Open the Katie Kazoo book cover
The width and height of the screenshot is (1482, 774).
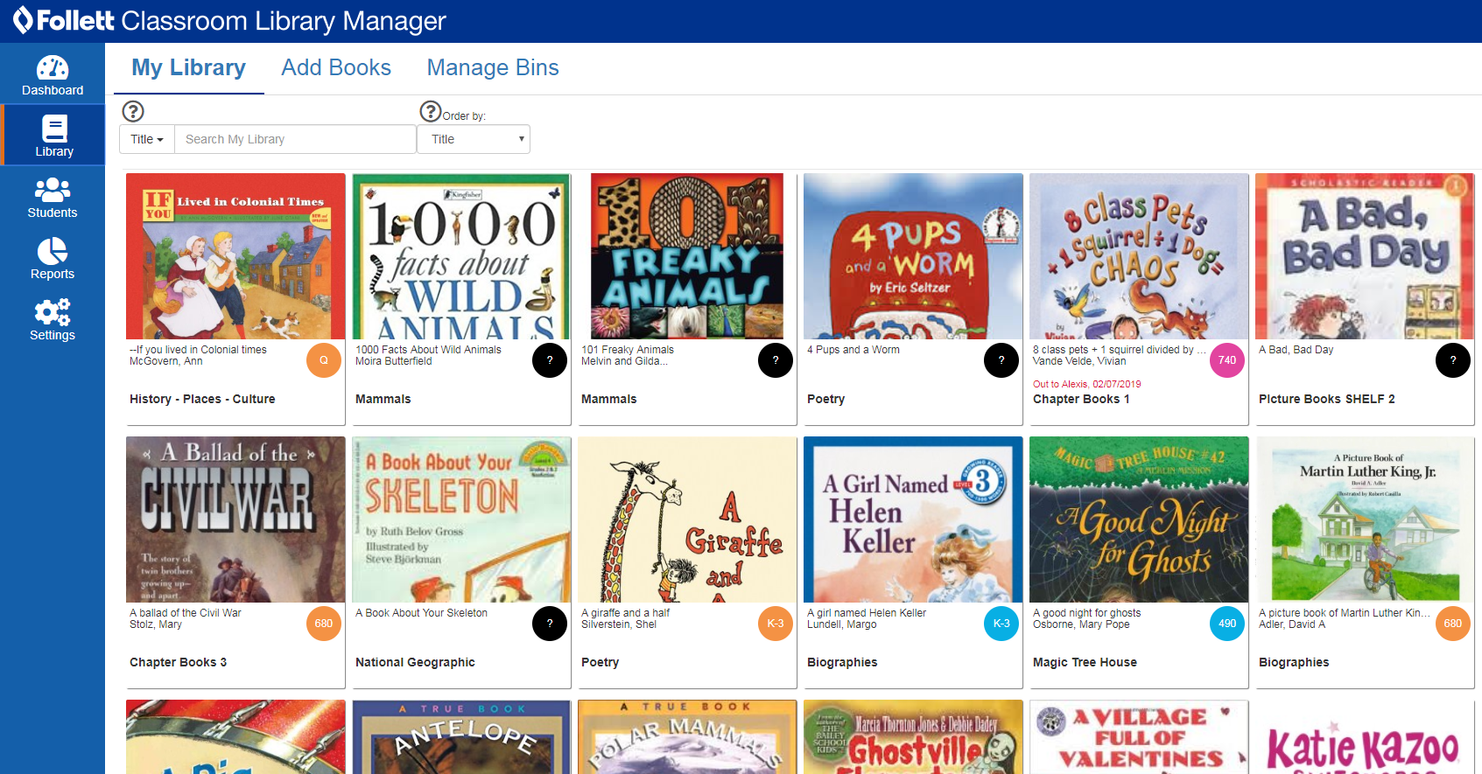tap(1365, 736)
